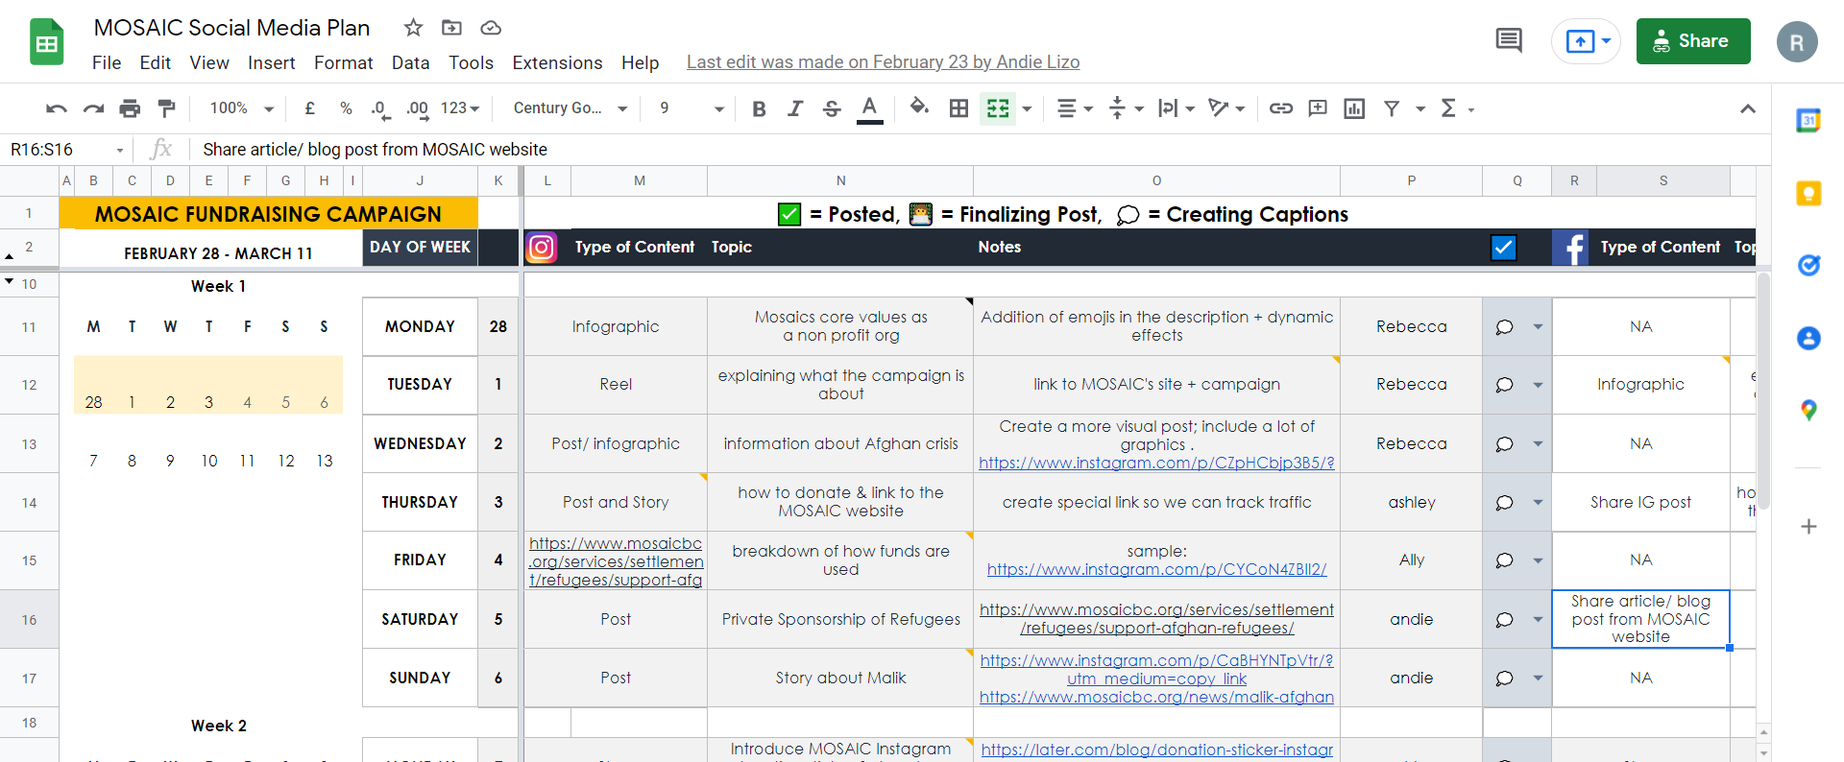The height and width of the screenshot is (762, 1844).
Task: Expand status dropdown in Monday row
Action: tap(1538, 327)
